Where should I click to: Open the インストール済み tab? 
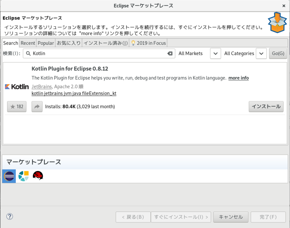point(106,43)
